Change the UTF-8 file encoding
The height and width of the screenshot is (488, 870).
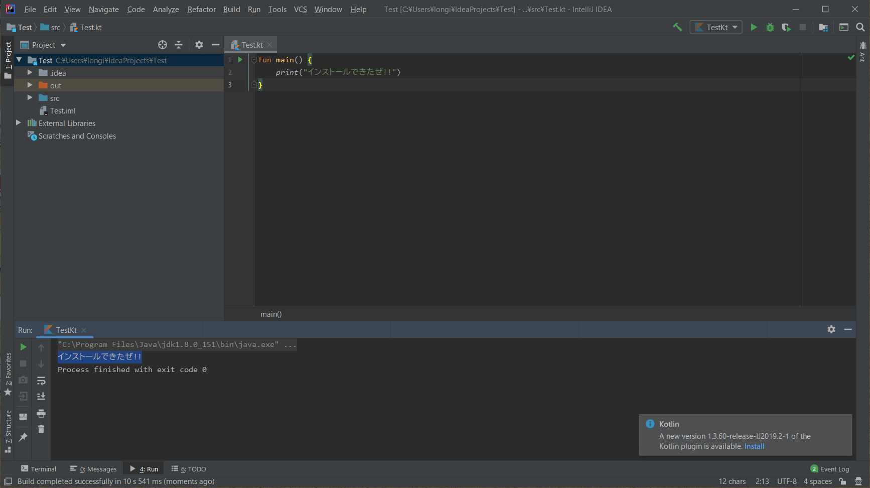click(x=787, y=481)
